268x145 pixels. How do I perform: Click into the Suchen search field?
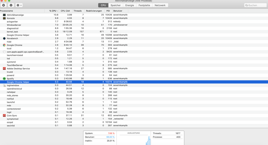pos(255,5)
